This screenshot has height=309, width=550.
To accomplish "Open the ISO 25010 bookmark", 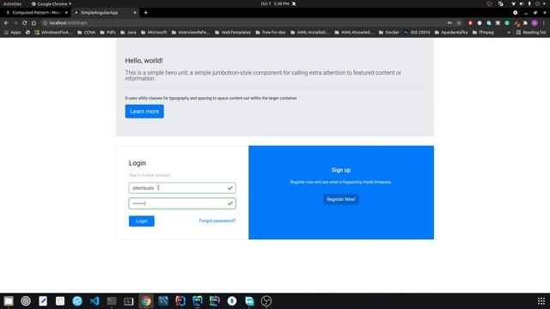I will [x=417, y=33].
